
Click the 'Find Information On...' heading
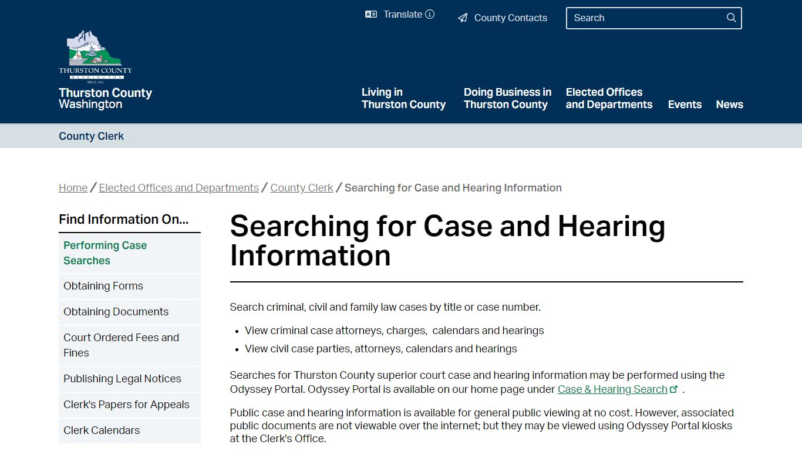(x=123, y=220)
